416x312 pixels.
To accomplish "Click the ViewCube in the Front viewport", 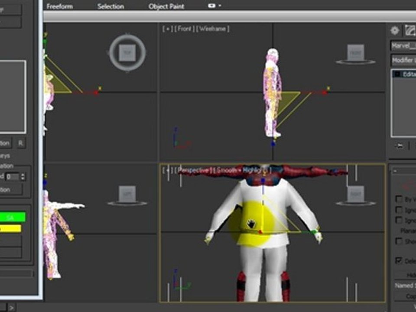I will [x=355, y=52].
